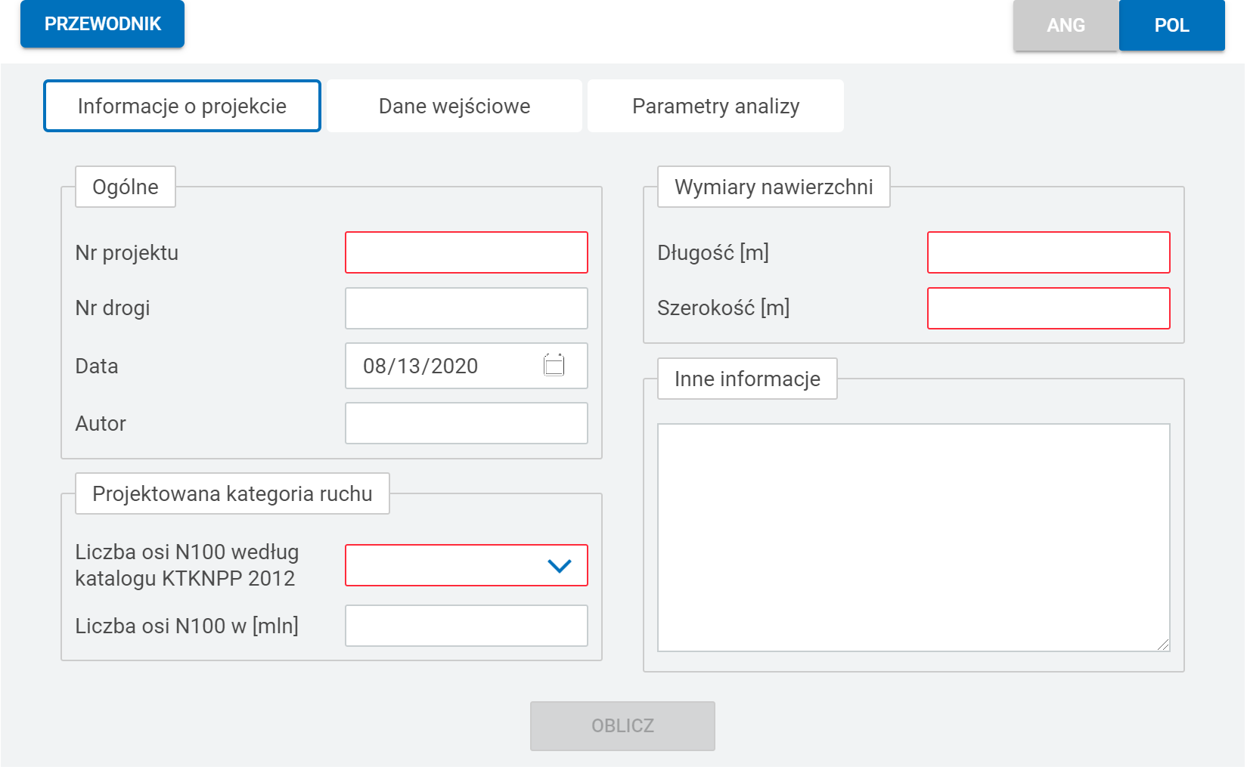
Task: Grab the resize handle of Inne informacje textarea
Action: pyautogui.click(x=1163, y=645)
